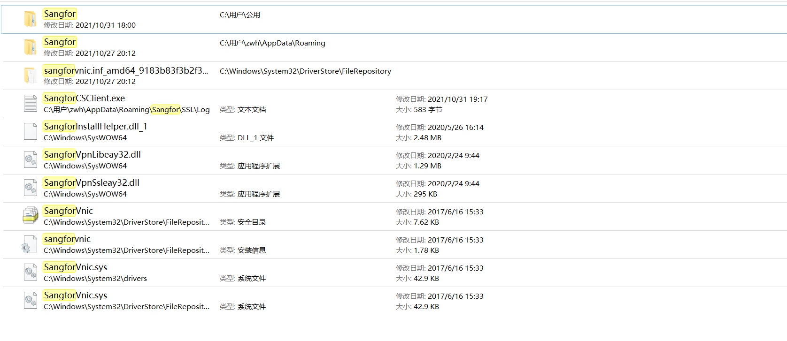
Task: Select the SangforVpnSsleay32.dll file name
Action: pos(92,183)
